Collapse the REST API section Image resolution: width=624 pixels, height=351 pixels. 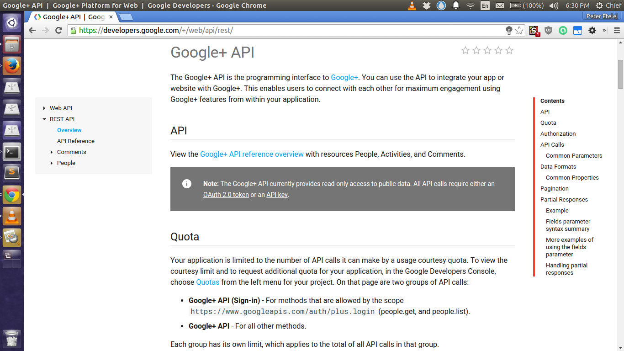click(44, 119)
